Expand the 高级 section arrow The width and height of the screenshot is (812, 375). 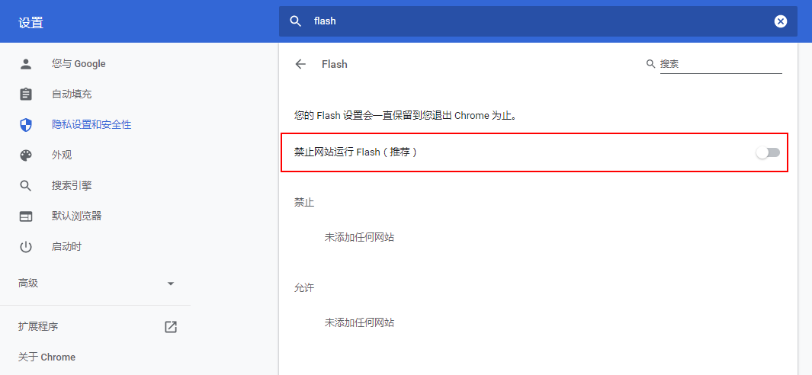coord(170,284)
